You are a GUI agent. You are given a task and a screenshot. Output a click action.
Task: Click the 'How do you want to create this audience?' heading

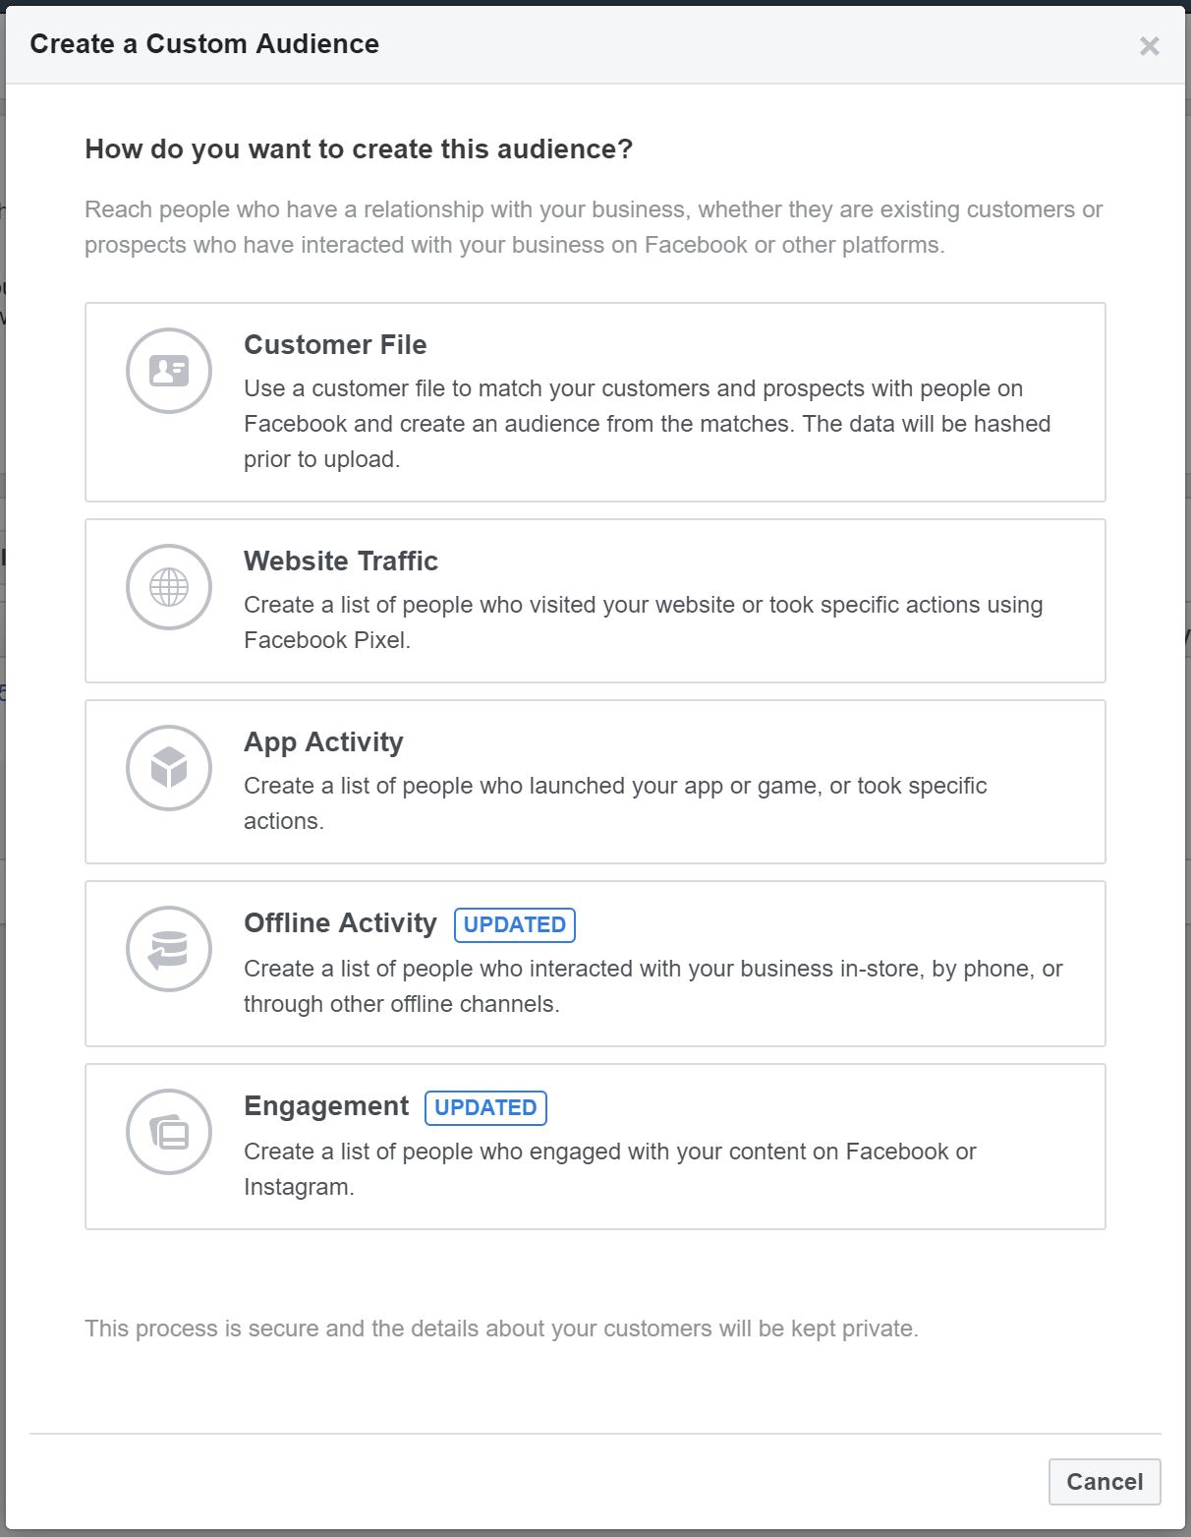[359, 149]
